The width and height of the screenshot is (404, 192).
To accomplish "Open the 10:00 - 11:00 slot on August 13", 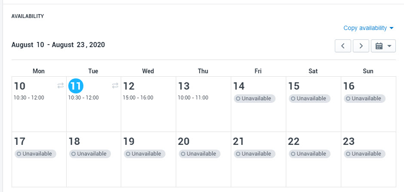I will click(193, 98).
